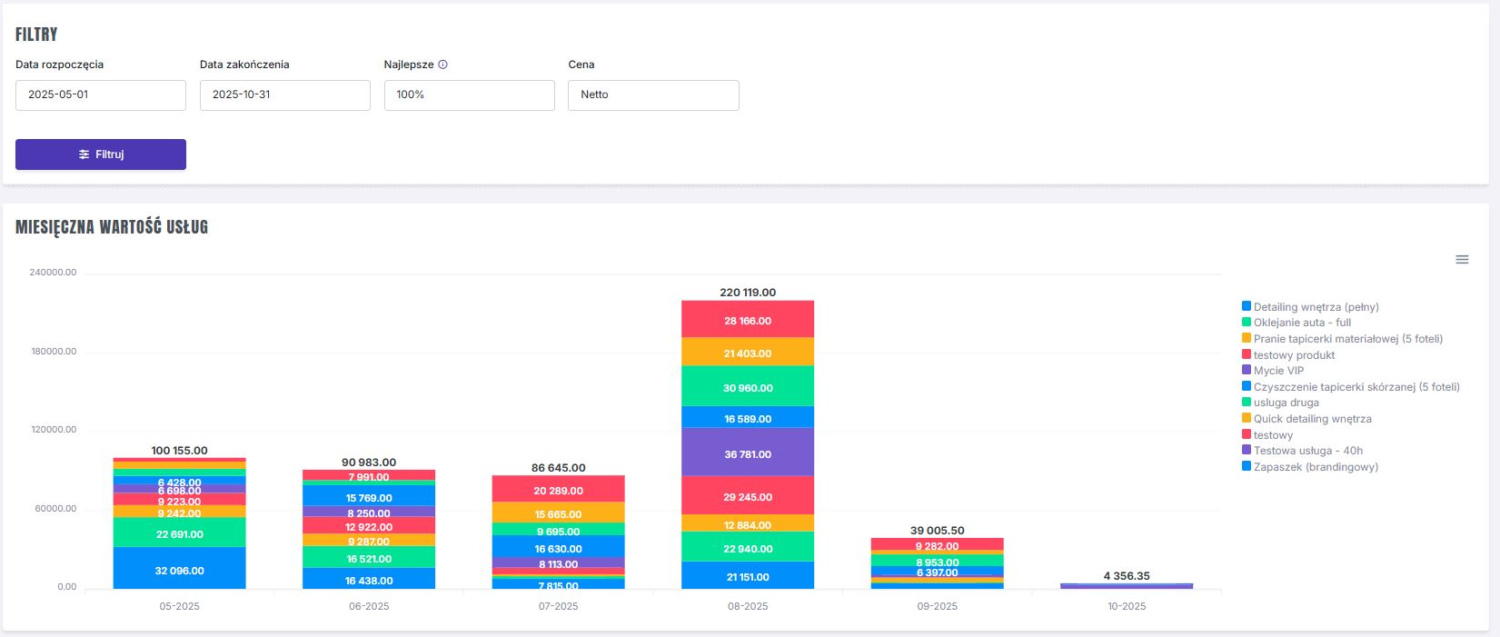Image resolution: width=1500 pixels, height=637 pixels.
Task: Click the Mycie VIP legend color marker
Action: click(x=1247, y=371)
